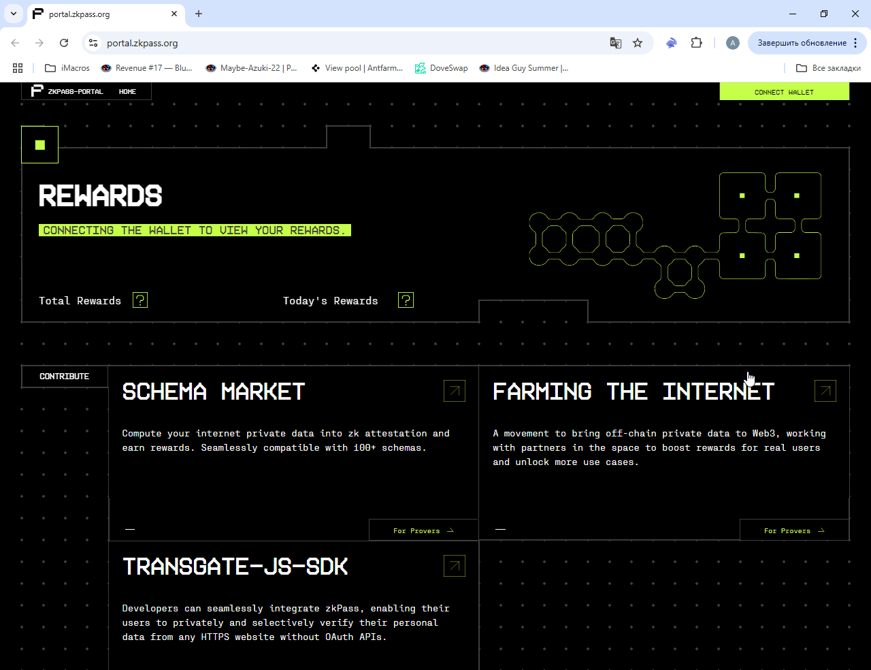Go to the HOME menu item
This screenshot has width=871, height=670.
[x=127, y=91]
